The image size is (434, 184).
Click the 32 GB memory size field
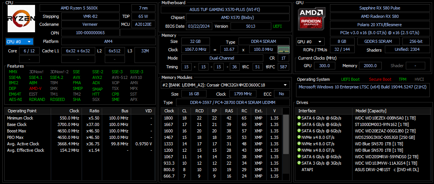point(195,41)
